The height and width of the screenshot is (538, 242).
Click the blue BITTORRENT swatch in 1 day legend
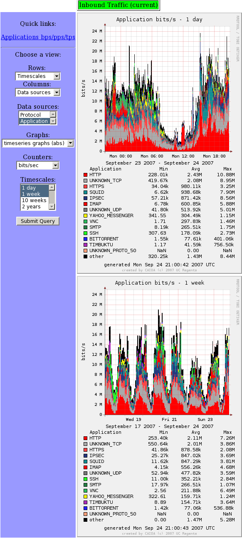click(x=85, y=239)
